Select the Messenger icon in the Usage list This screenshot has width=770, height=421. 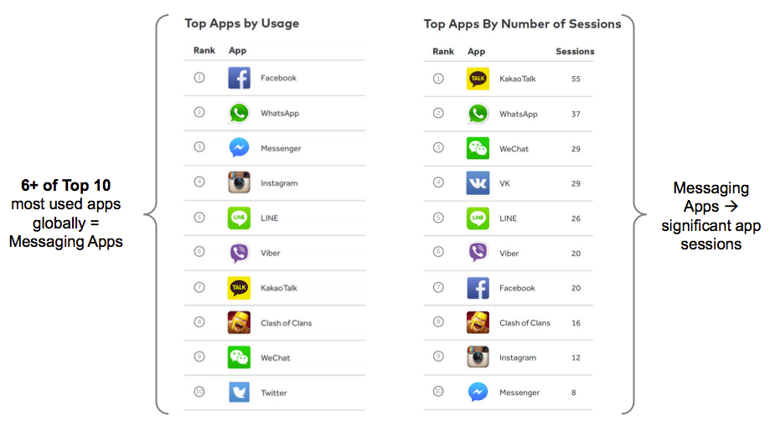click(239, 148)
